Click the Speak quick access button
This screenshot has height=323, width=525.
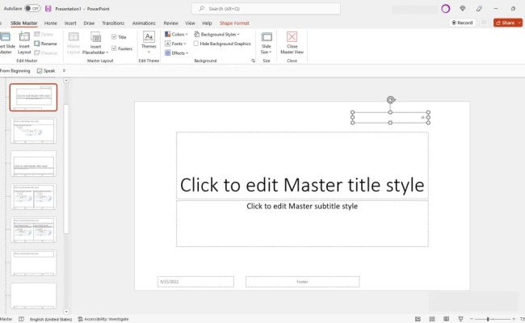pyautogui.click(x=46, y=70)
